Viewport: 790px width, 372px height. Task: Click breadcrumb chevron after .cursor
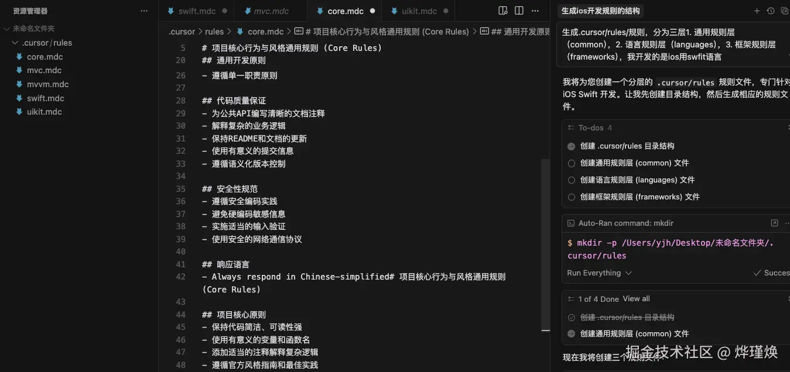coord(200,32)
